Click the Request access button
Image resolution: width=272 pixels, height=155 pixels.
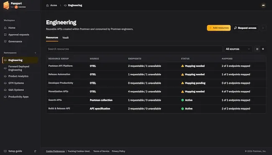pyautogui.click(x=245, y=28)
